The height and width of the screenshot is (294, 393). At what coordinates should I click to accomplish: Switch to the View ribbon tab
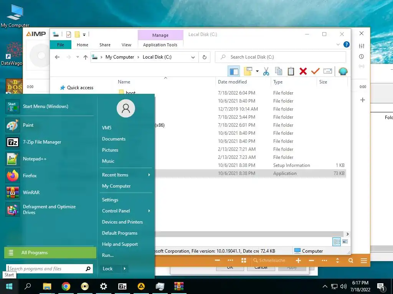click(126, 45)
